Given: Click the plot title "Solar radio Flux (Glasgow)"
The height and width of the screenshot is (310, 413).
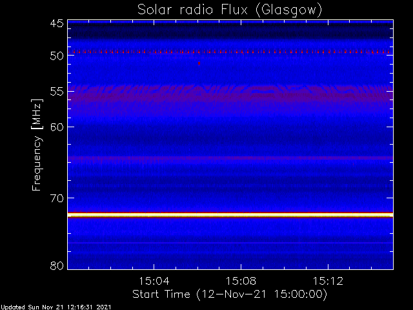Looking at the screenshot, I should pyautogui.click(x=230, y=10).
